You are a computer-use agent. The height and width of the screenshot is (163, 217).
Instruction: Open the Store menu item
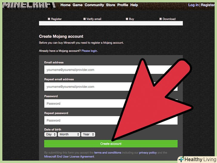110,5
